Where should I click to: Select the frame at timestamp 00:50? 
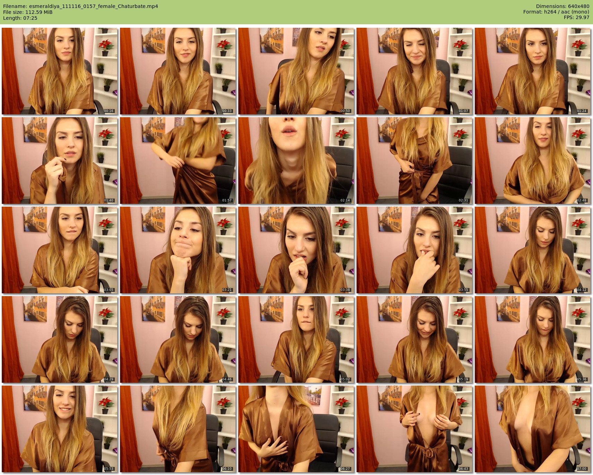296,71
